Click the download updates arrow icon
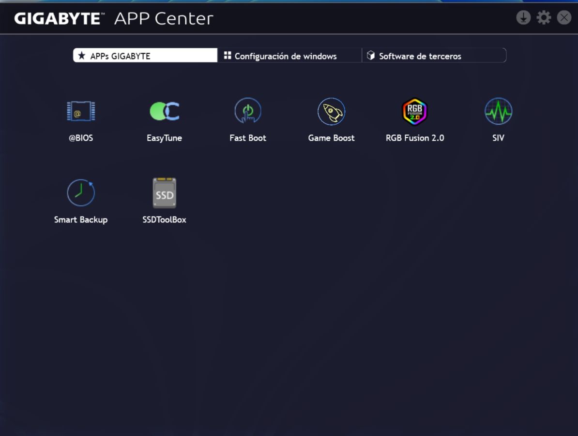Viewport: 578px width, 436px height. 523,17
